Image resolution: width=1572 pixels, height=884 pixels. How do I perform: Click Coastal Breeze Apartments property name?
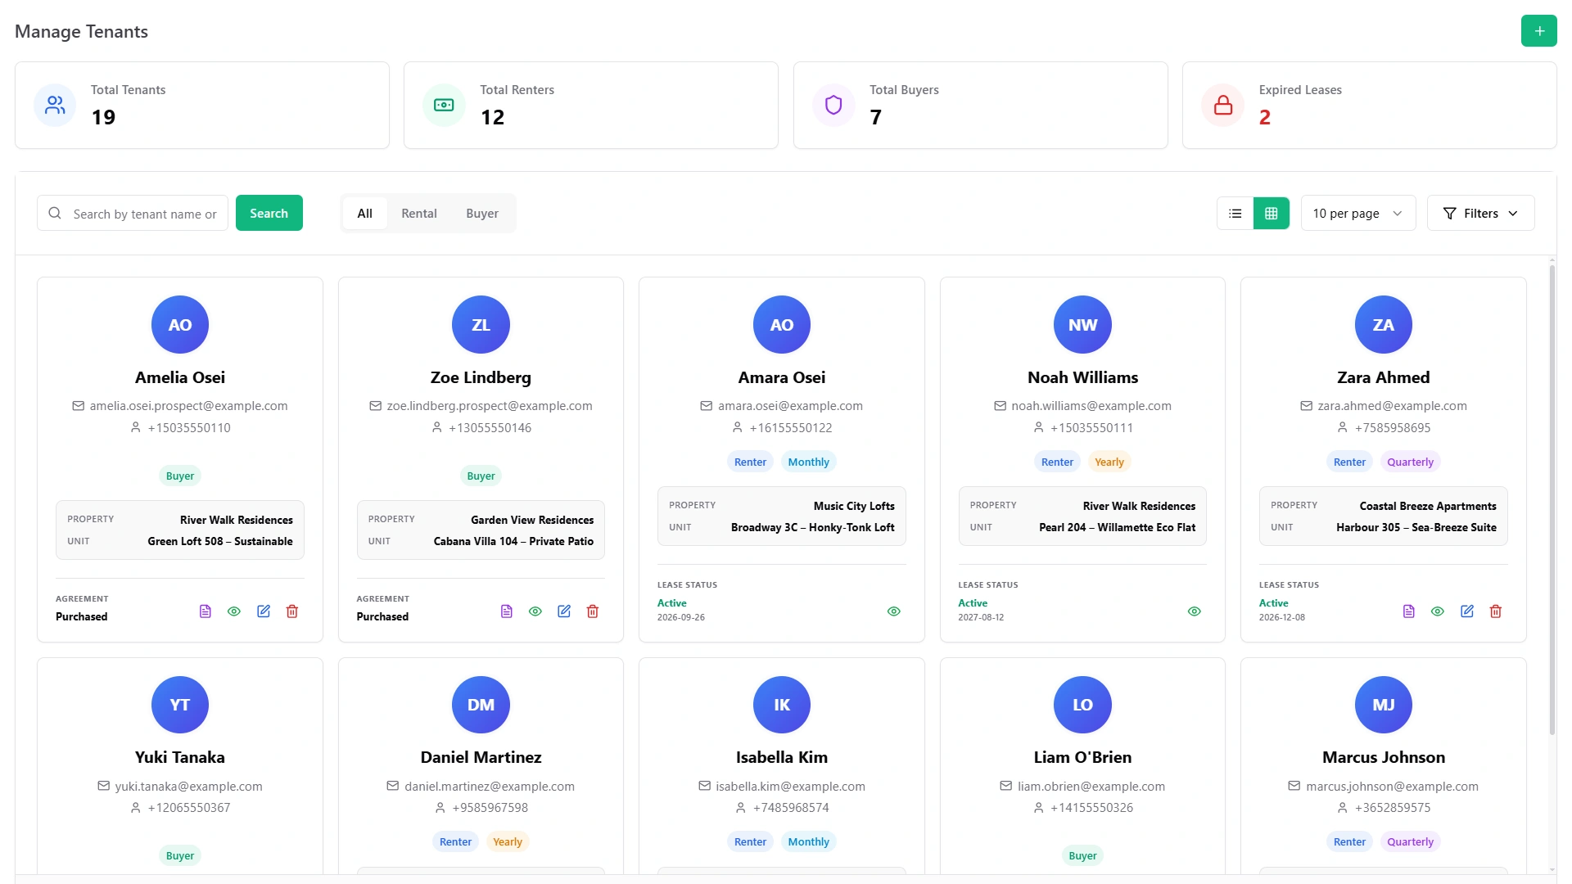tap(1428, 506)
